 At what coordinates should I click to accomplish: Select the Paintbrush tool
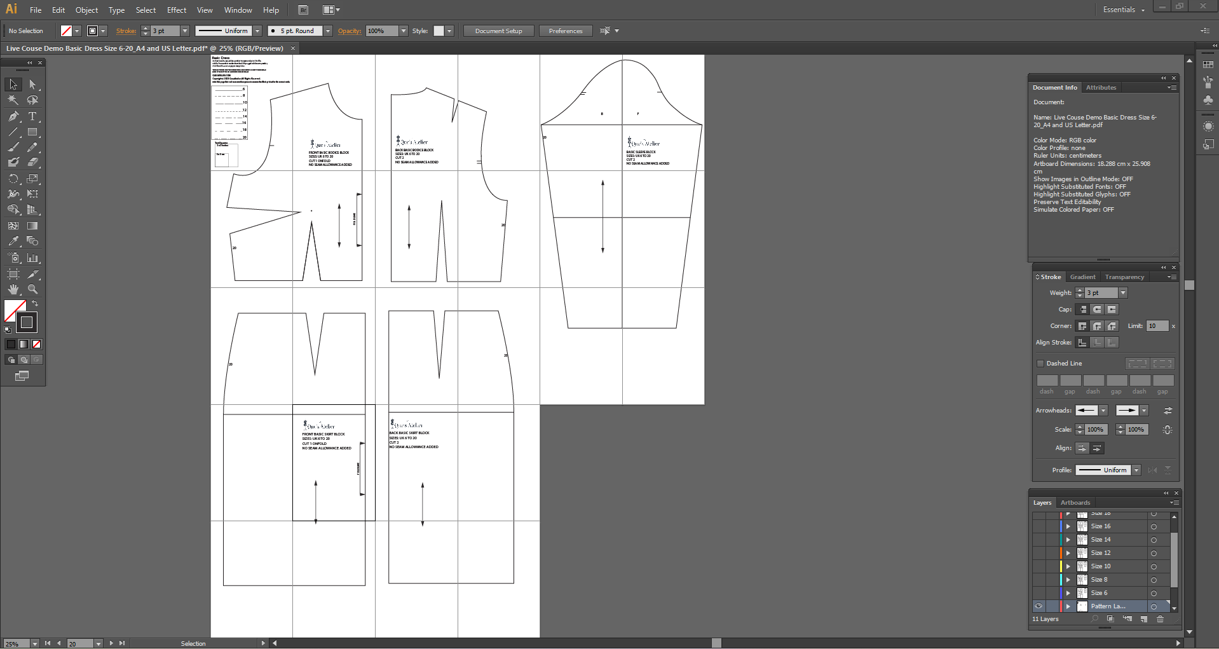13,147
